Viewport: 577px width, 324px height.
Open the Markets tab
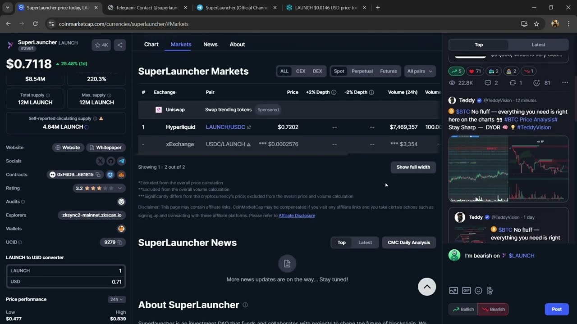tap(181, 45)
